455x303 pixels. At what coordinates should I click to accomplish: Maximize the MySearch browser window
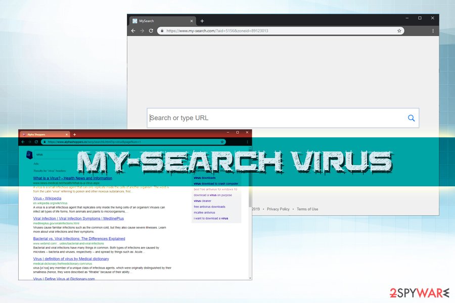pyautogui.click(x=420, y=18)
